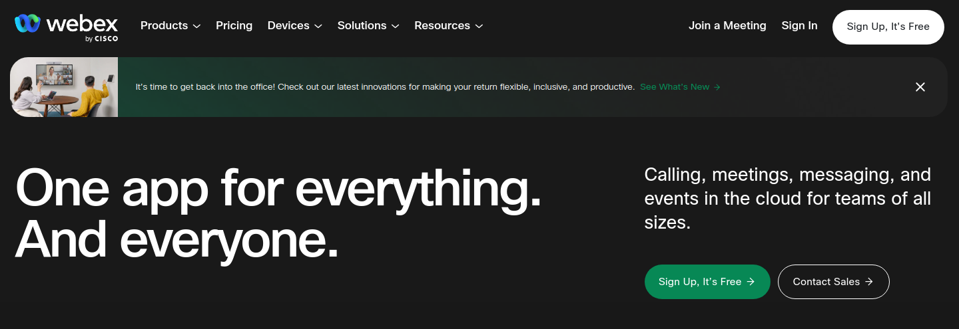Click the back into the office banner text
The image size is (959, 329).
385,87
